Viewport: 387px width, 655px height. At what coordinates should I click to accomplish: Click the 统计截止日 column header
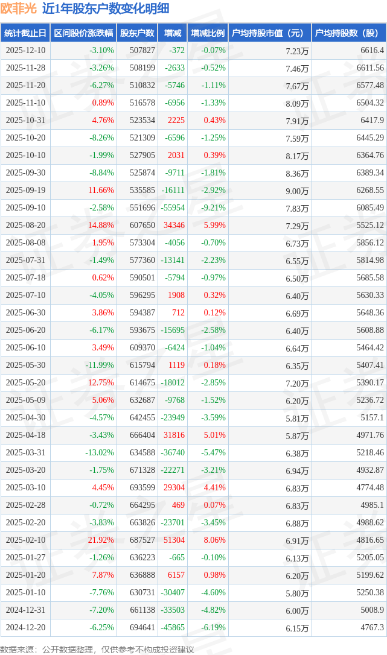click(x=25, y=33)
